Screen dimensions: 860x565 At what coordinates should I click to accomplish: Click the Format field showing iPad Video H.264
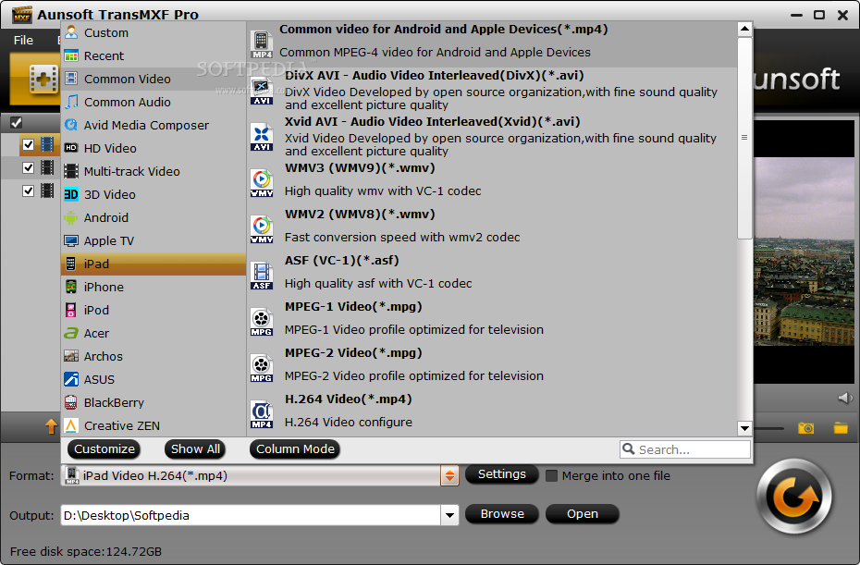[251, 475]
